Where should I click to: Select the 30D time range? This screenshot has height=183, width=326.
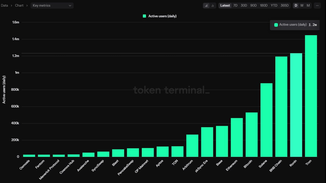(244, 6)
